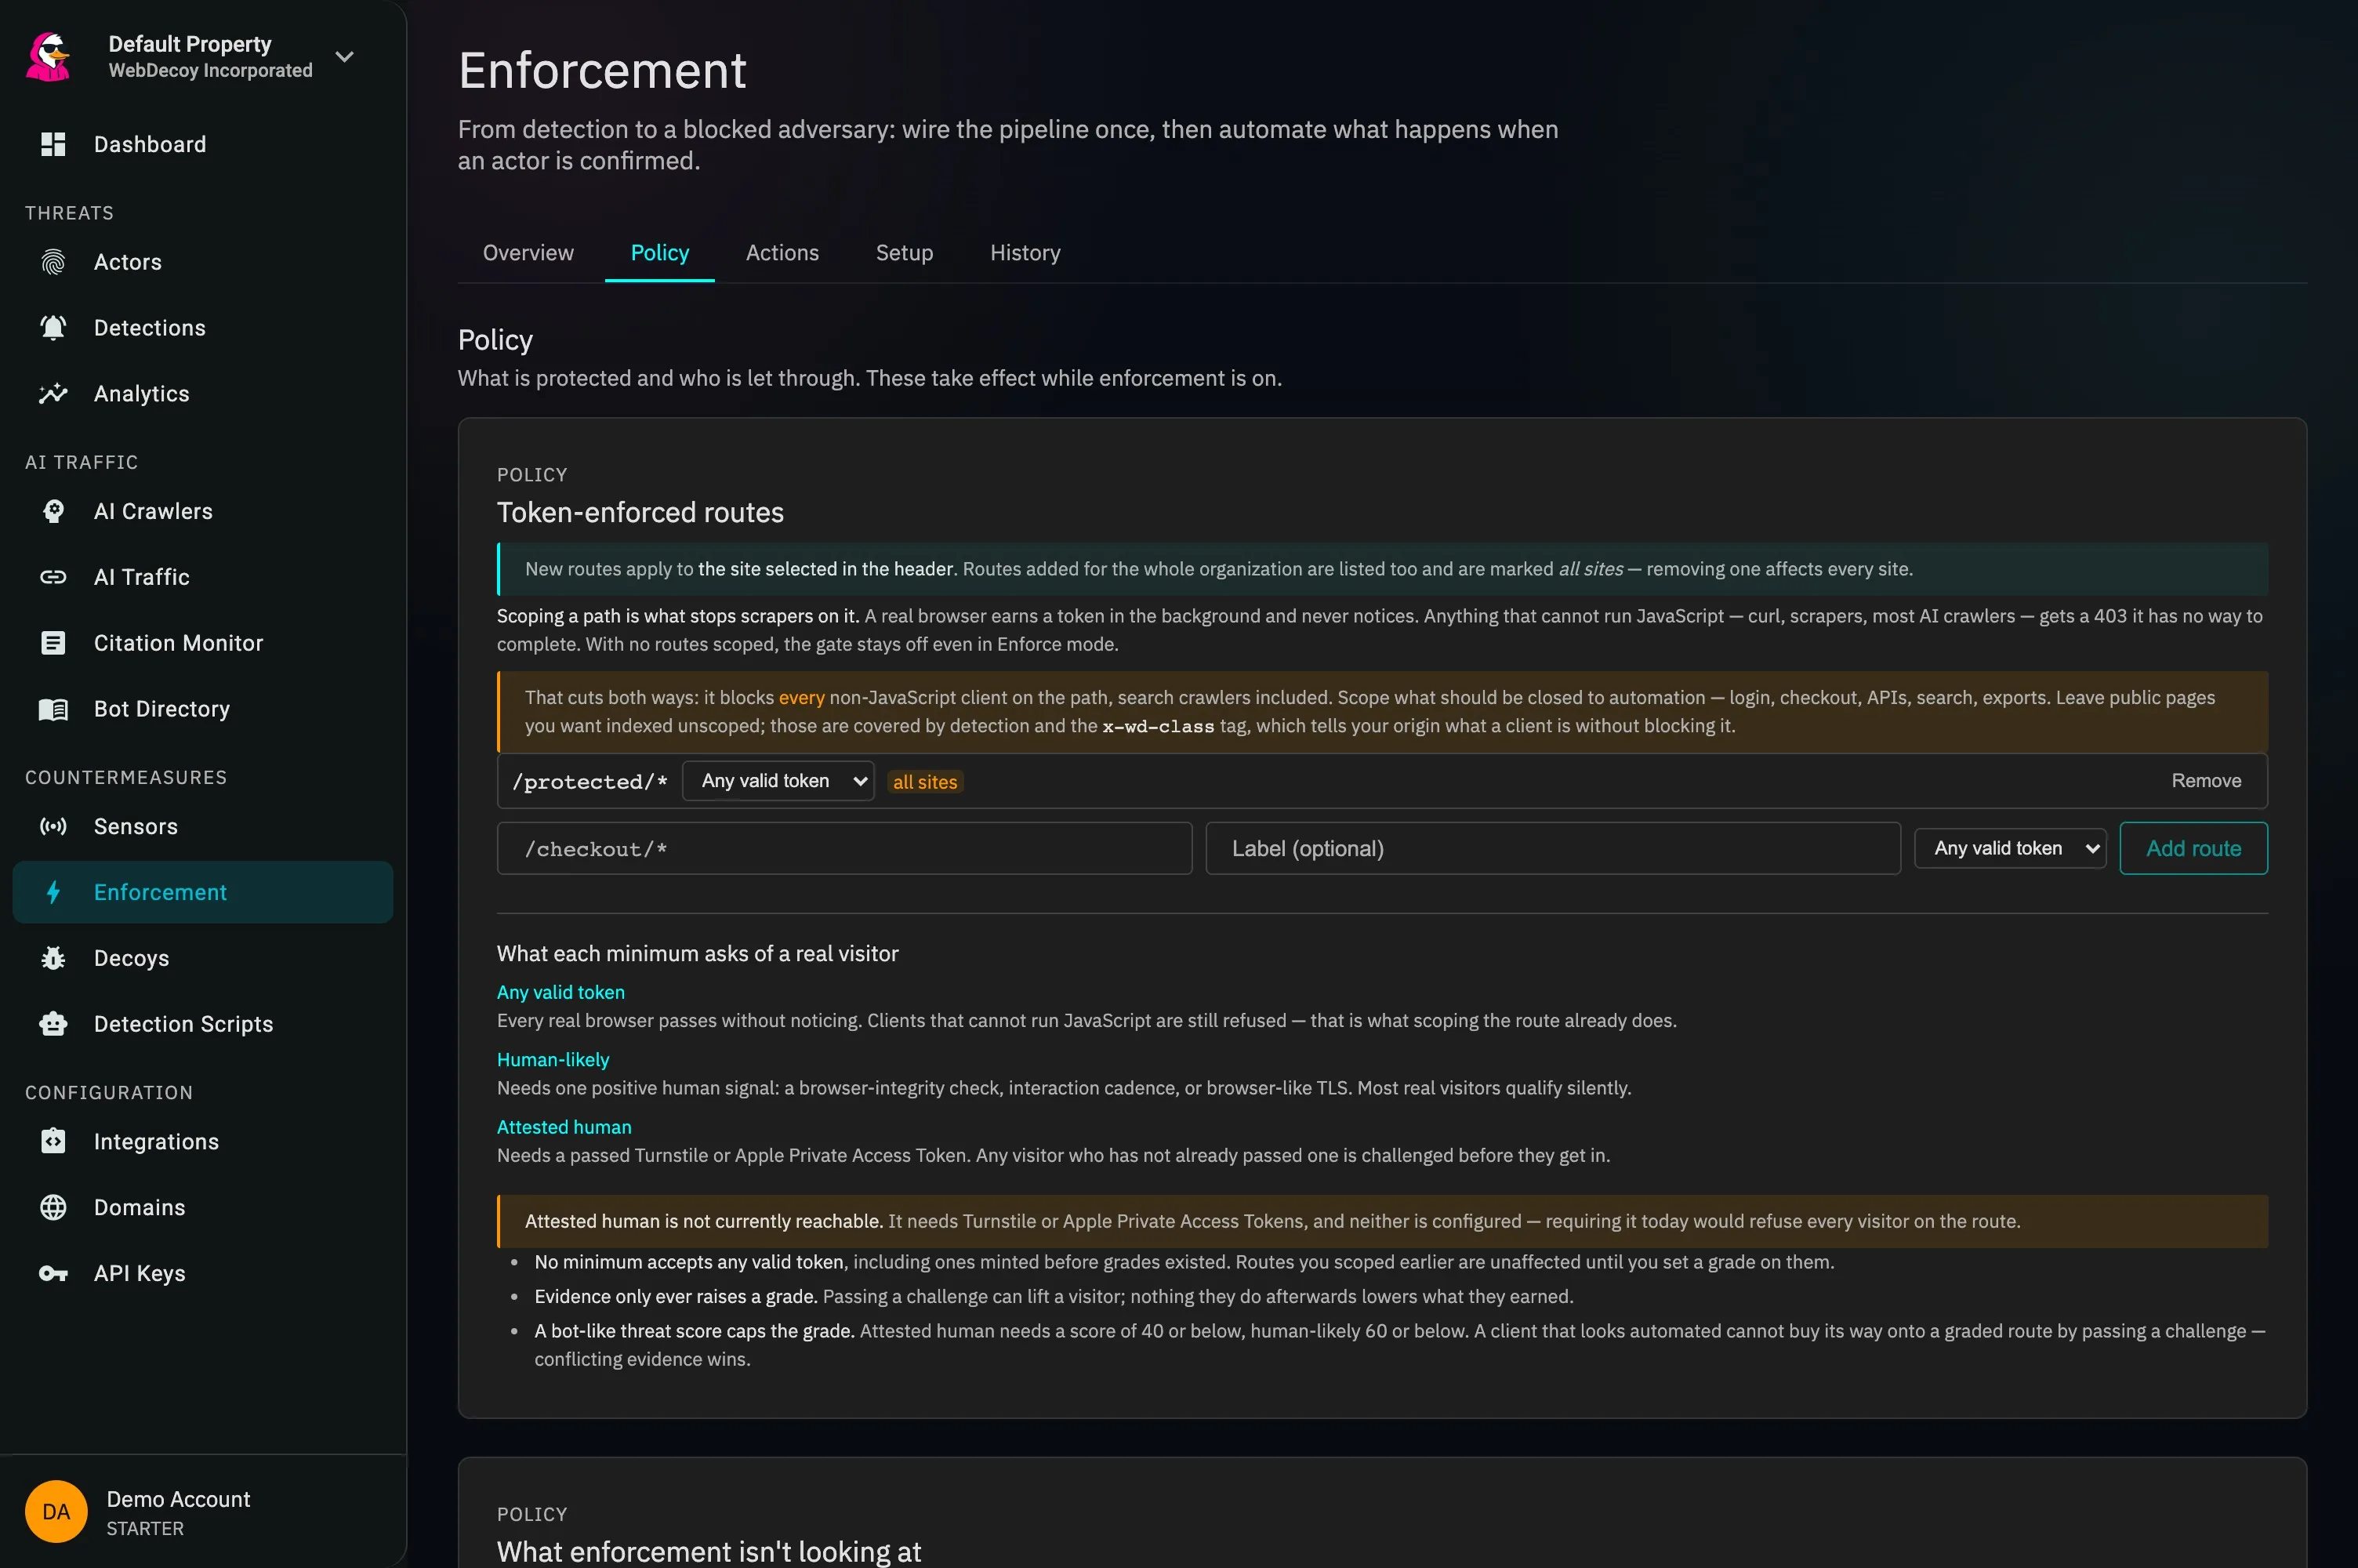This screenshot has width=2358, height=1568.
Task: Click the Enforcement lightning bolt icon
Action: (53, 892)
